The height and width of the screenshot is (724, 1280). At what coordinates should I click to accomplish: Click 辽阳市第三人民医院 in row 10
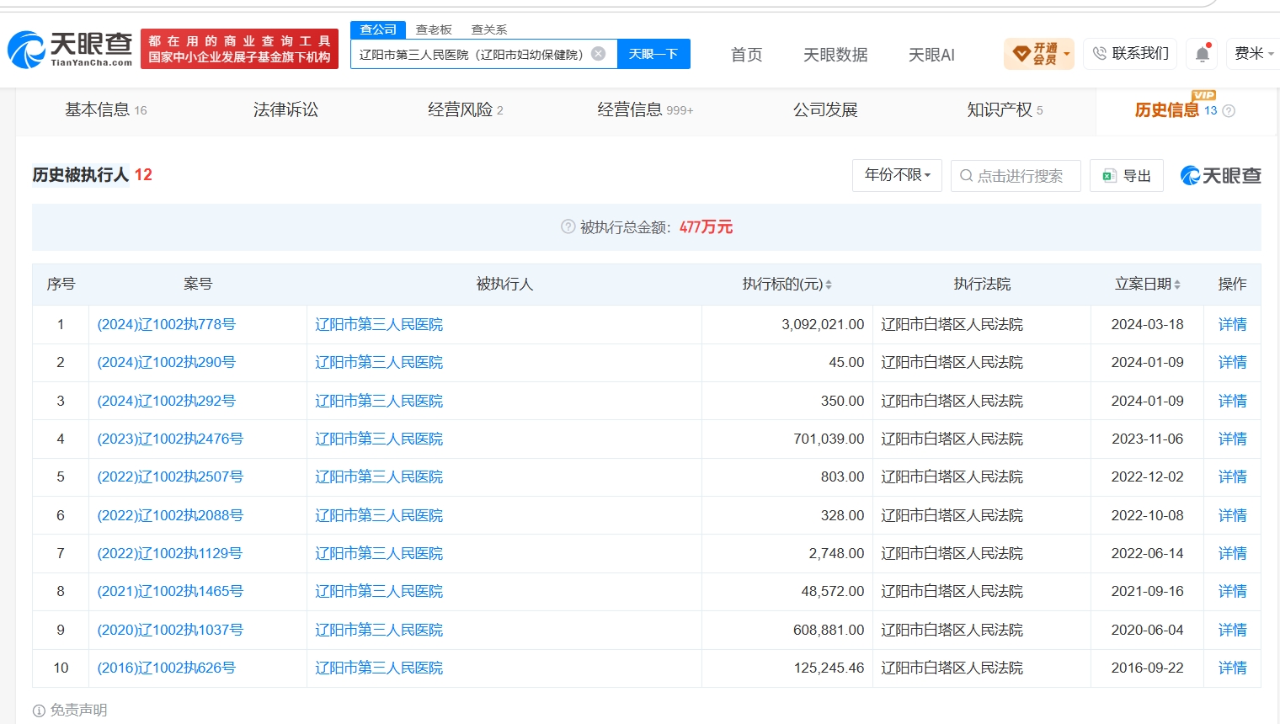tap(379, 668)
